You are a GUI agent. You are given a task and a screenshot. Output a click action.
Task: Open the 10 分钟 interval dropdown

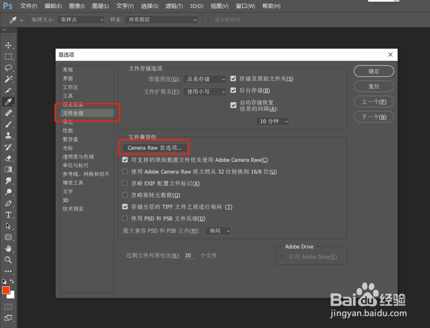273,121
